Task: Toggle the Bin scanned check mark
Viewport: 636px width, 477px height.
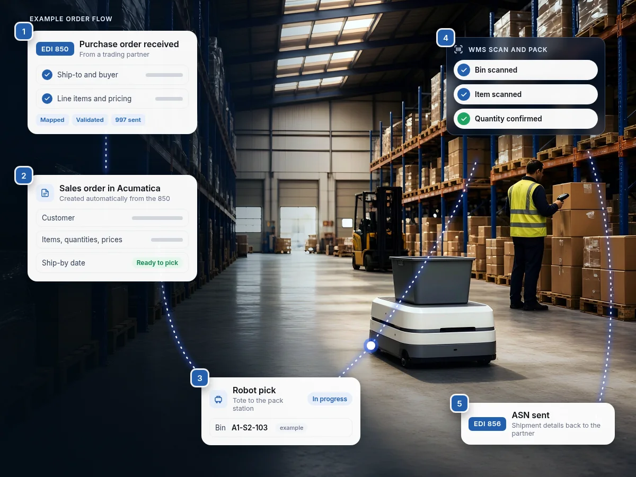Action: [x=464, y=70]
